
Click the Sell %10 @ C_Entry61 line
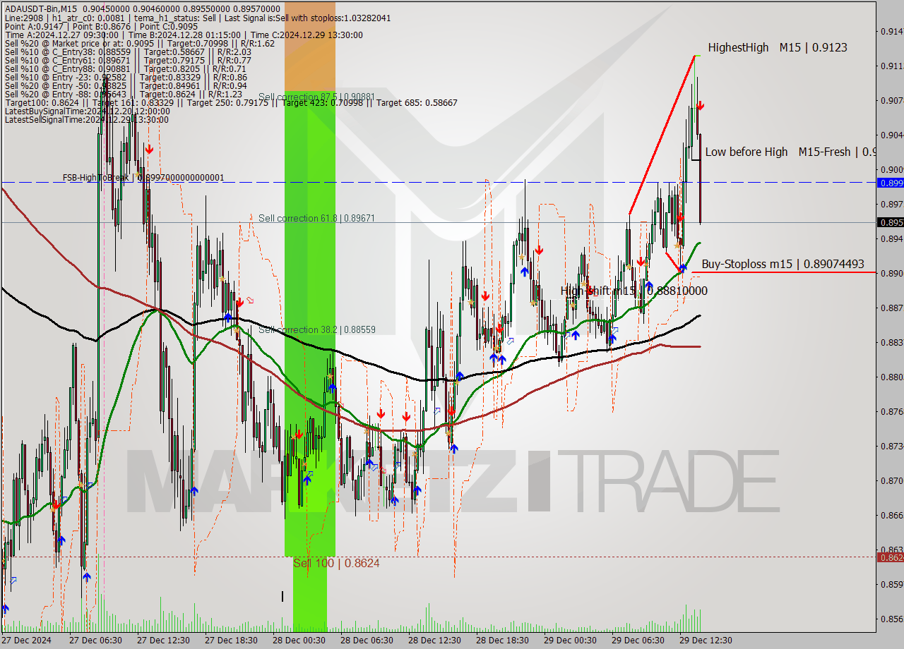tap(128, 60)
